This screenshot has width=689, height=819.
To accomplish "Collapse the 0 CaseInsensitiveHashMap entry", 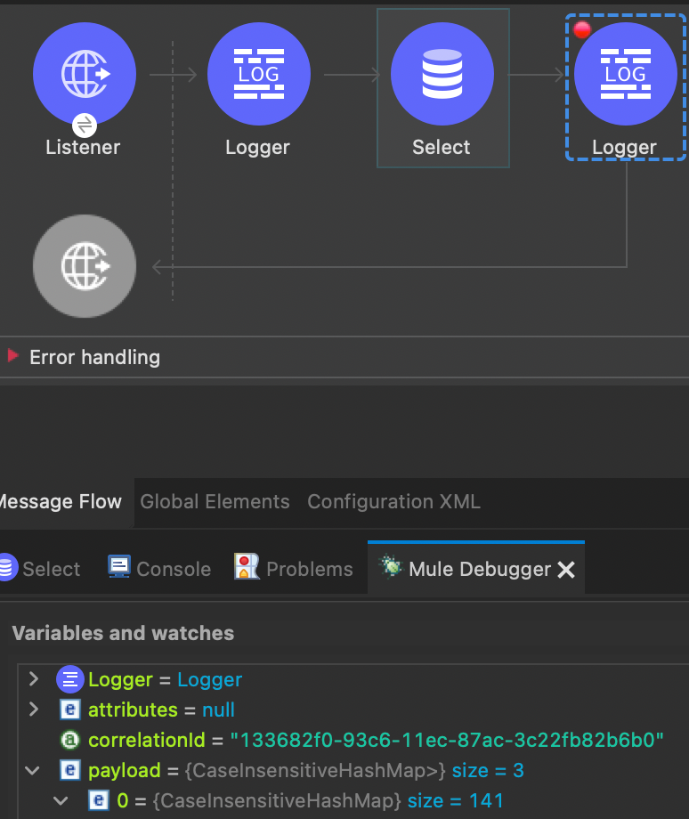I will [x=58, y=800].
